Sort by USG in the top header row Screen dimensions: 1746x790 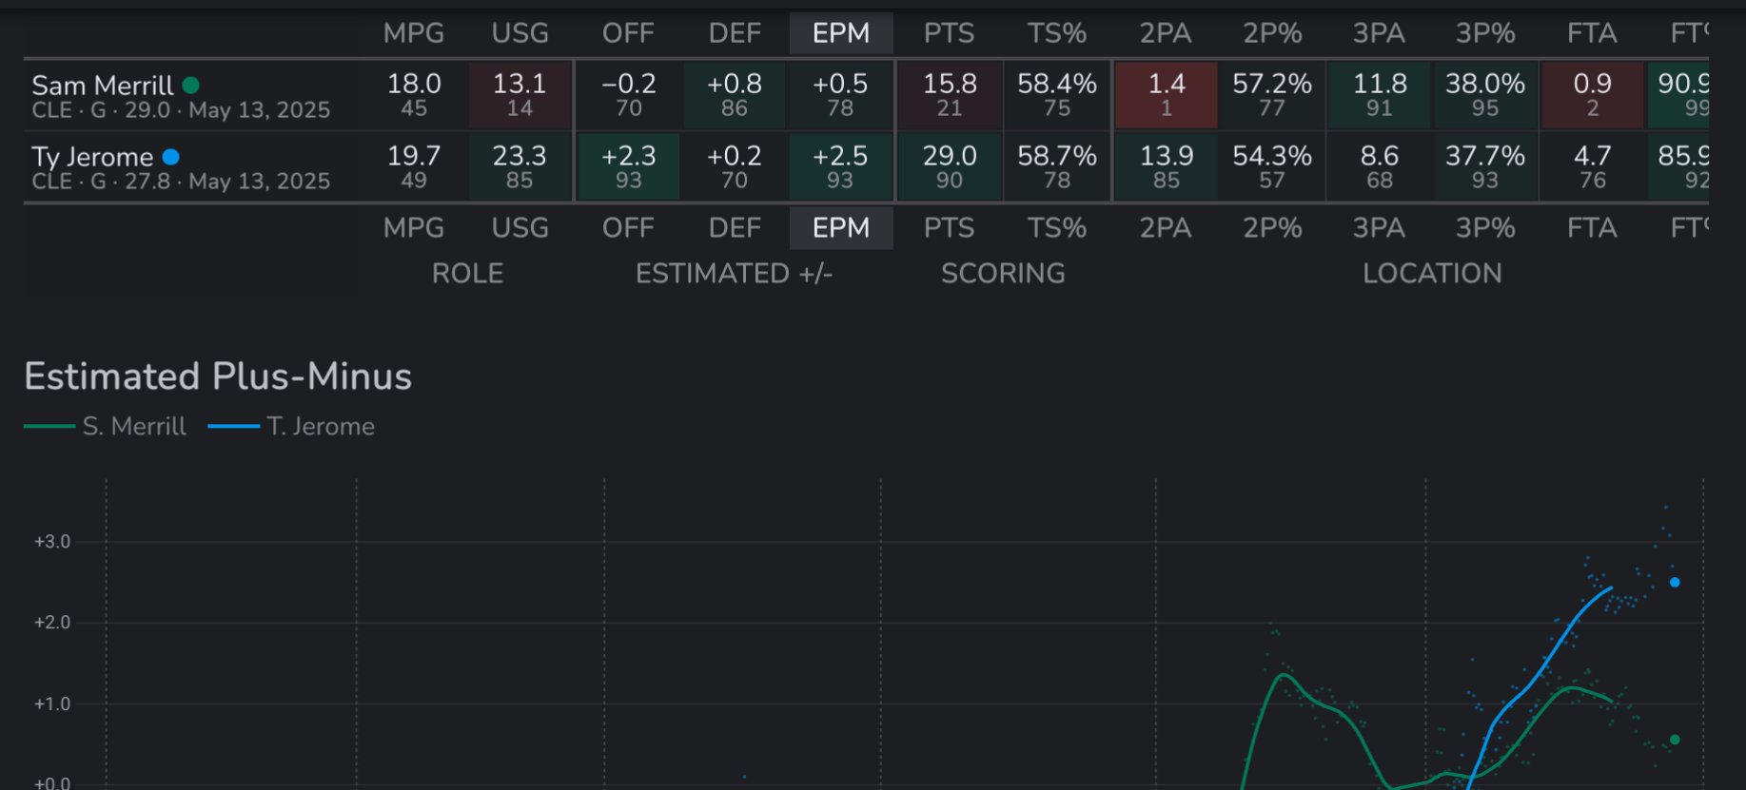tap(520, 34)
